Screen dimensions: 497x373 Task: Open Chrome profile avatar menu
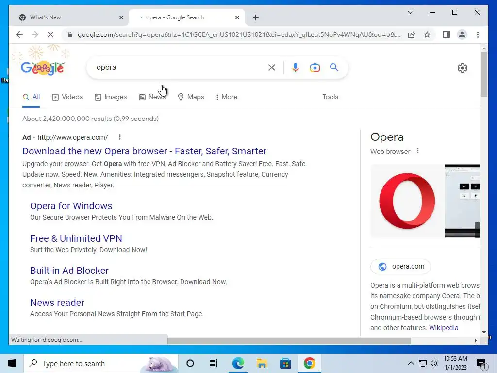462,34
